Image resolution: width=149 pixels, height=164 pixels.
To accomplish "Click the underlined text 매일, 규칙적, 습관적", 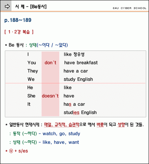I will 62,125.
